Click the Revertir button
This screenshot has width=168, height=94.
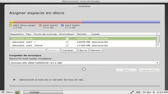pyautogui.click(x=96, y=50)
